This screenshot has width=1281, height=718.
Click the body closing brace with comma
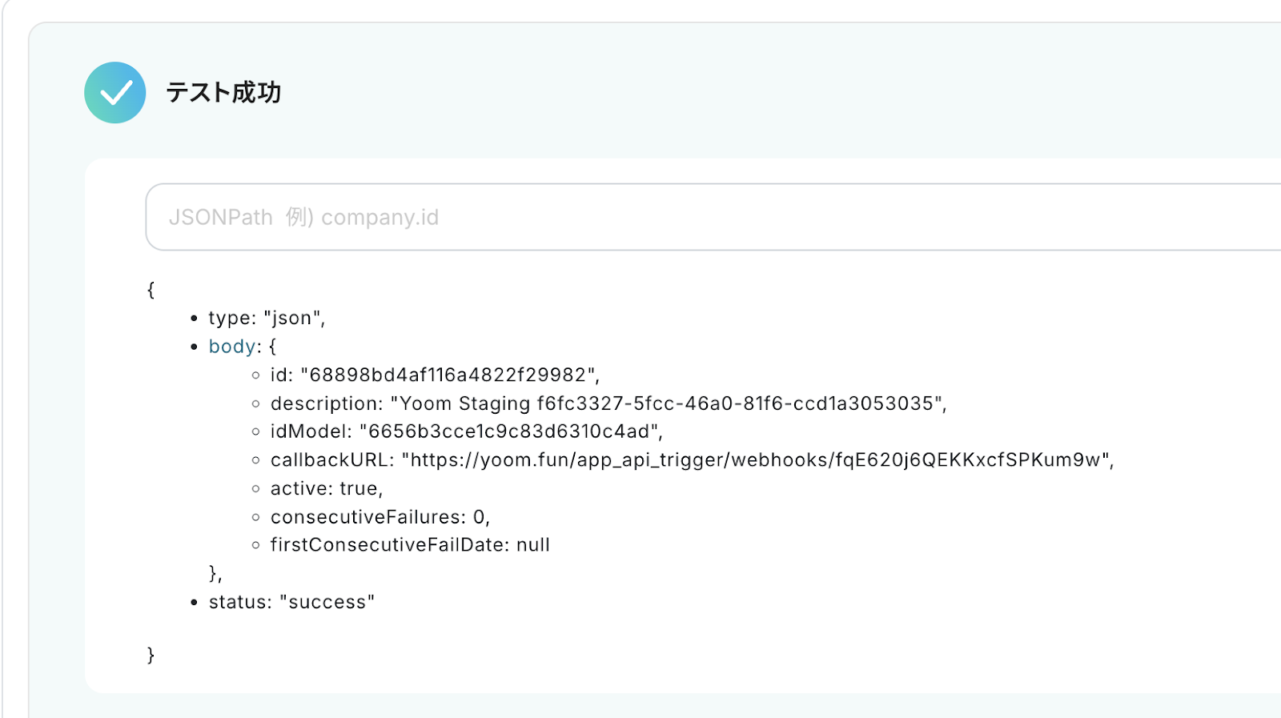pyautogui.click(x=215, y=573)
